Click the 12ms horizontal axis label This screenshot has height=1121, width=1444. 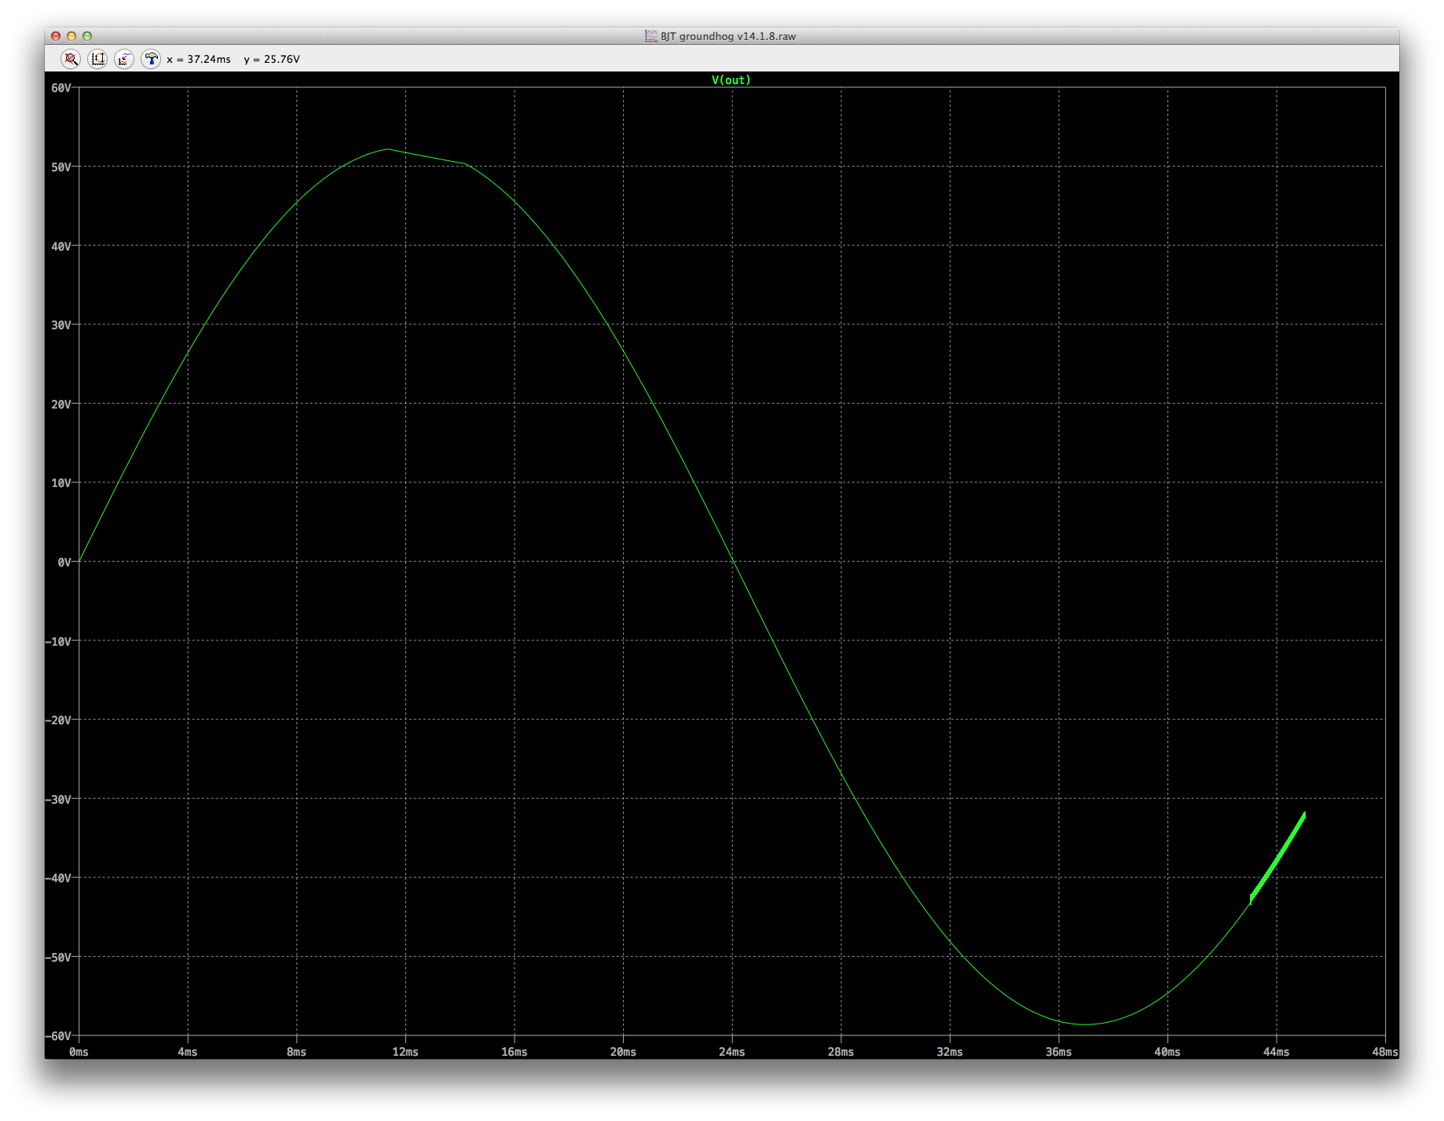pyautogui.click(x=405, y=1052)
